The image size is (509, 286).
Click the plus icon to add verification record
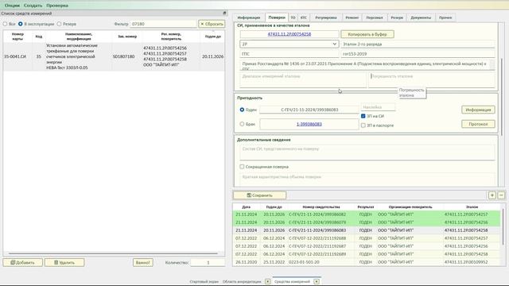pyautogui.click(x=492, y=195)
